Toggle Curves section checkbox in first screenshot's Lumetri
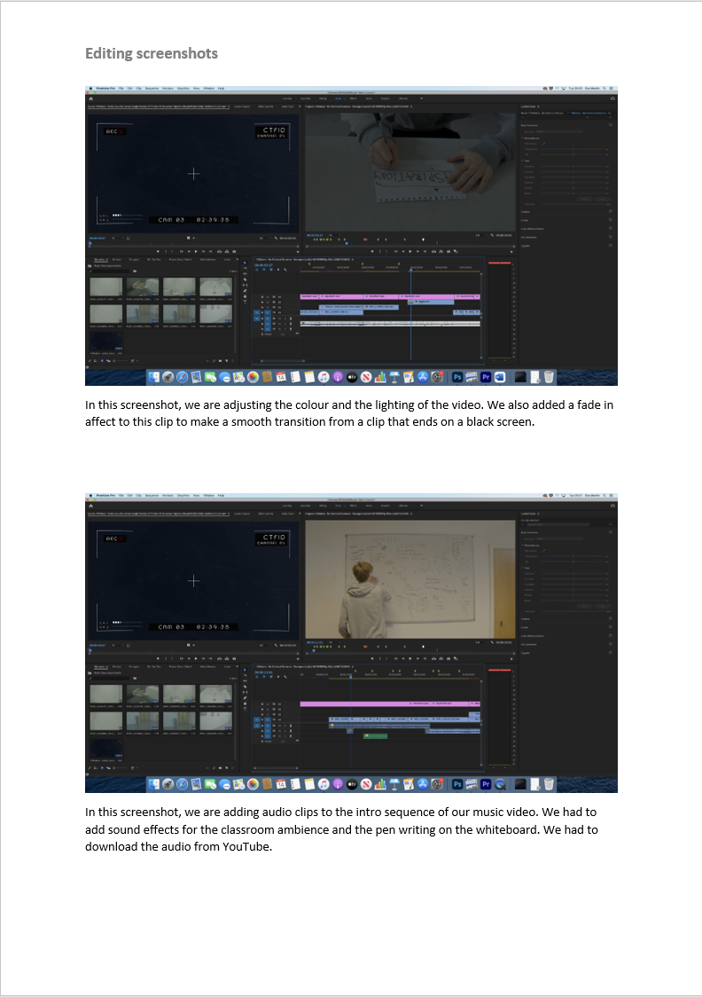The image size is (702, 997). [x=611, y=220]
